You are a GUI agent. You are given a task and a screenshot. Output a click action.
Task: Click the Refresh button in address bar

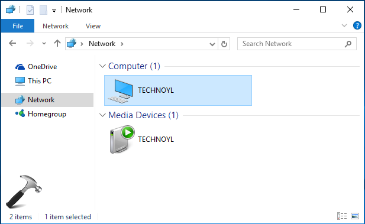[x=224, y=44]
